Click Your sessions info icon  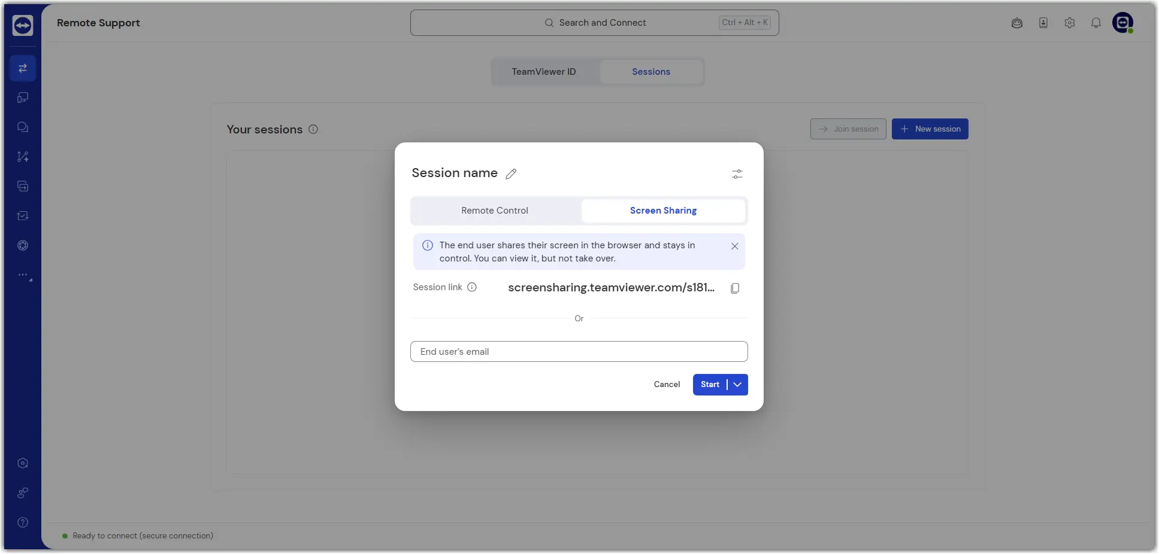click(313, 129)
